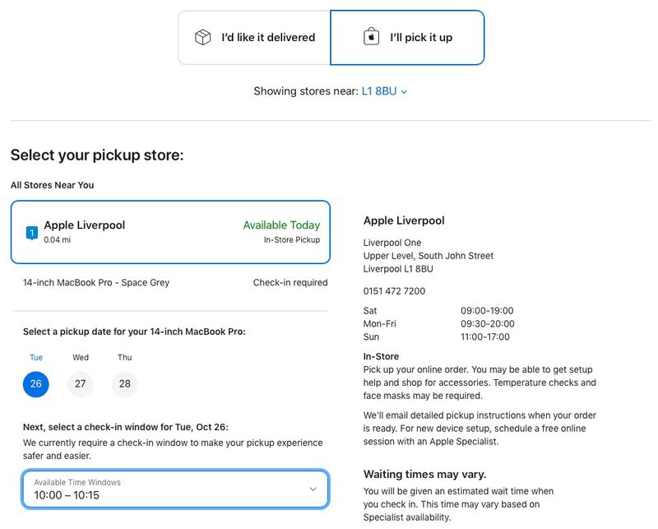The image size is (658, 529).
Task: Select Wednesday the 27th as pickup date
Action: (80, 383)
